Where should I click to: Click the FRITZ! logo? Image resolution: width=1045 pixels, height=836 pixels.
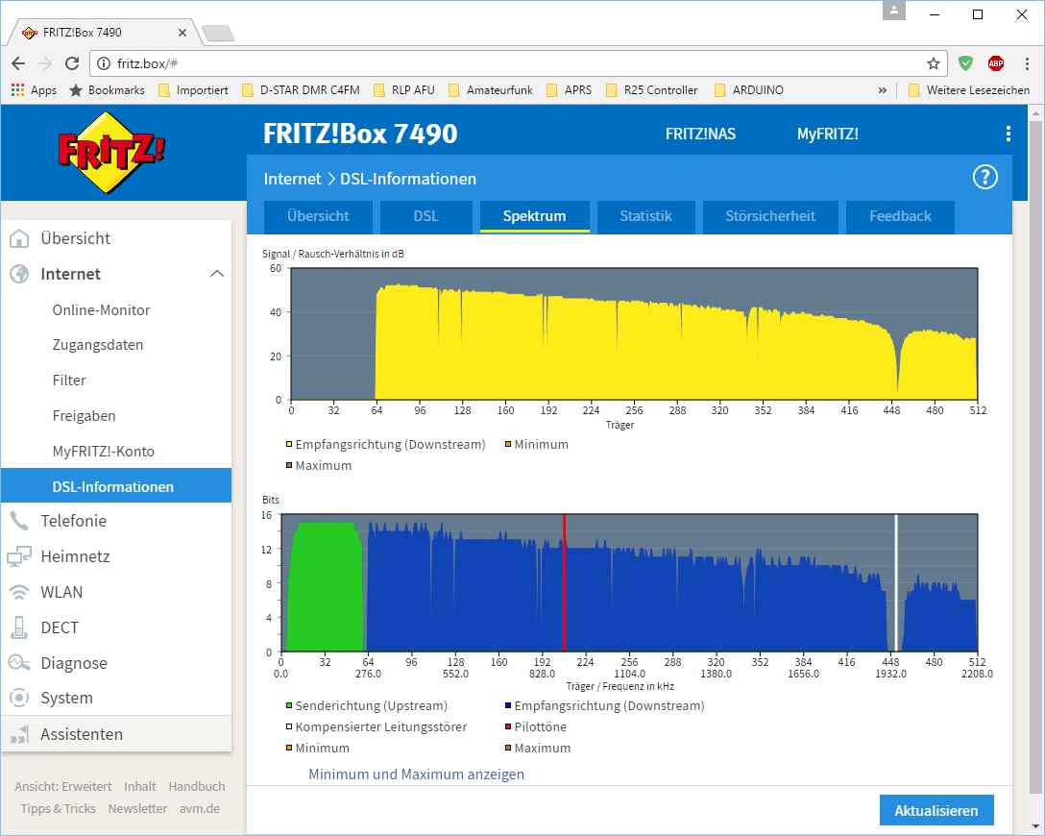[111, 152]
